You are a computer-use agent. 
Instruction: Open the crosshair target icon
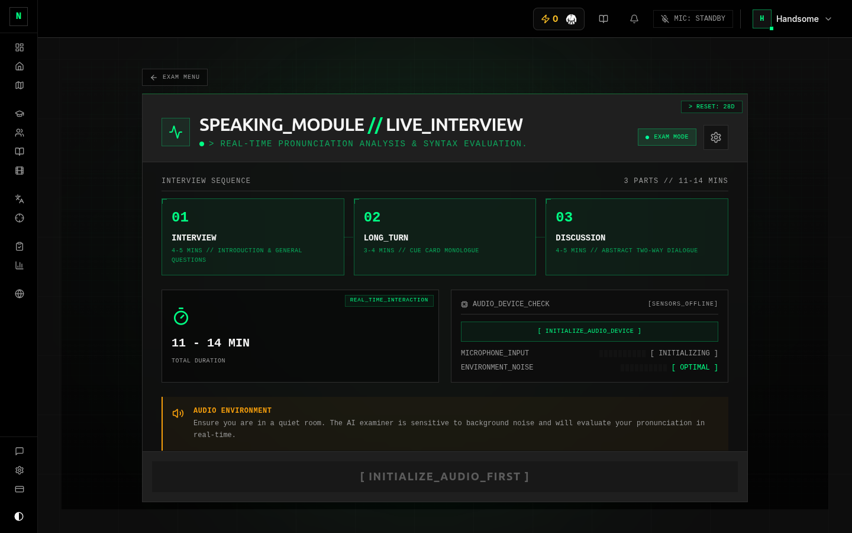[20, 218]
